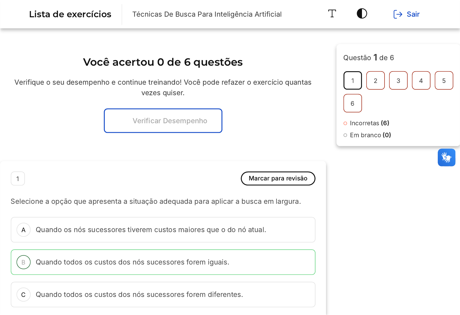Click the Sair link
The width and height of the screenshot is (460, 315).
[413, 14]
